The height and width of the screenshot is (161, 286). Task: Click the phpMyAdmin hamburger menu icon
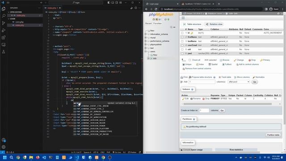click(183, 18)
